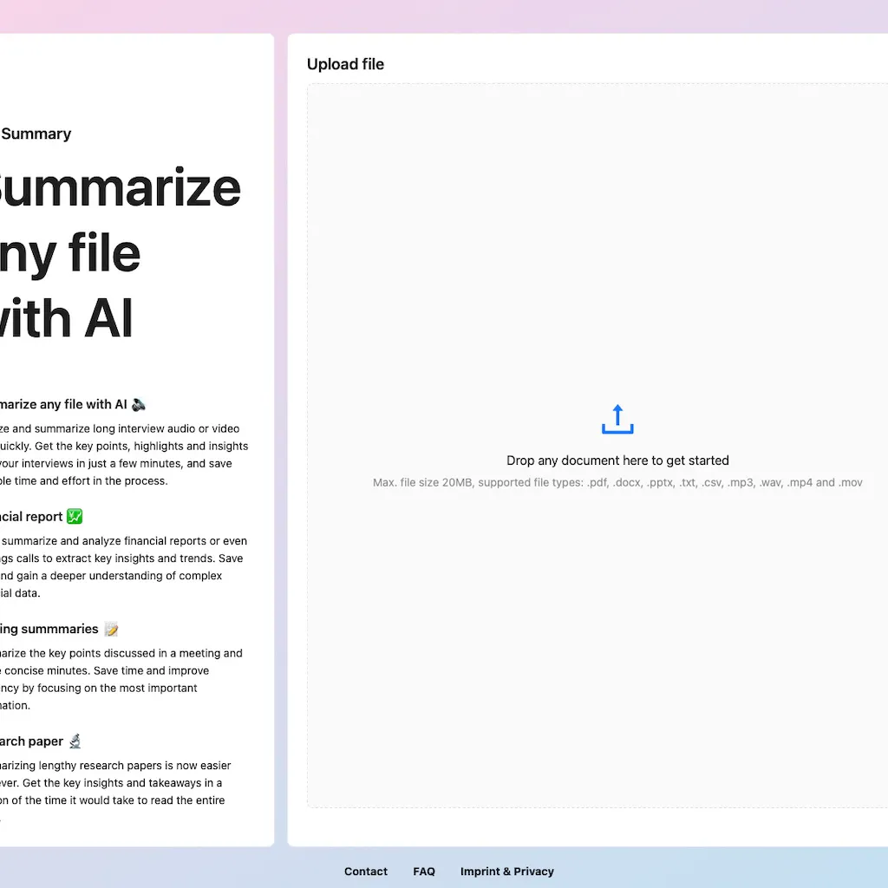
Task: Click the green chart emoji beside the report heading
Action: (x=75, y=516)
